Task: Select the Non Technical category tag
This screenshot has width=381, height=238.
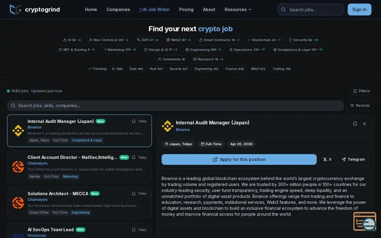Action: (109, 40)
